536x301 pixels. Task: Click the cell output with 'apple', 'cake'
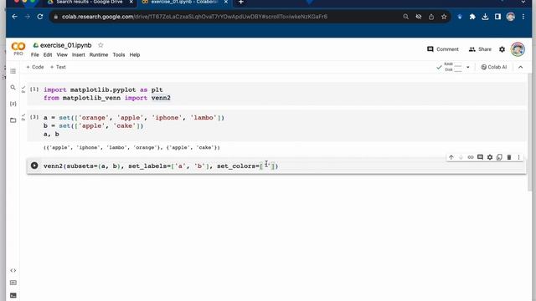(x=131, y=147)
